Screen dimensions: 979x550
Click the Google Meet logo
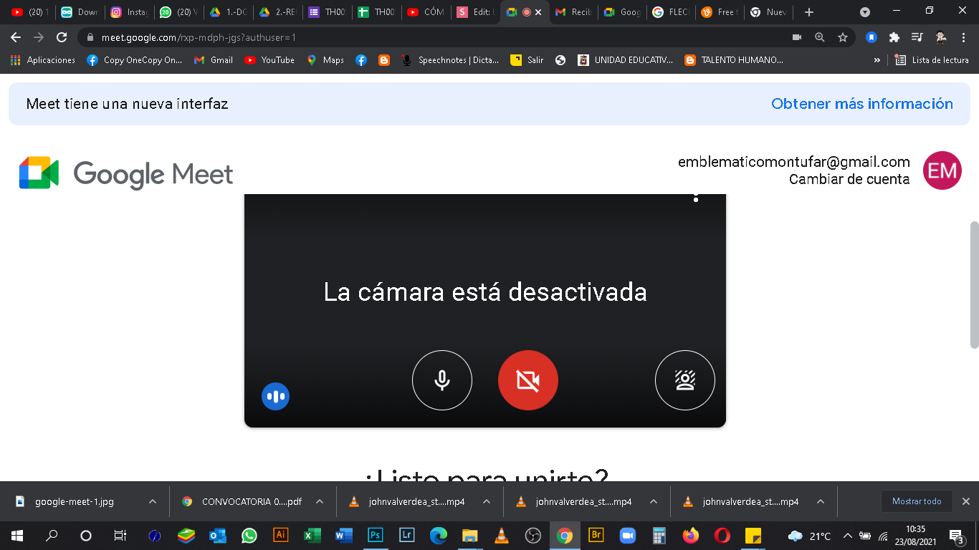click(126, 173)
